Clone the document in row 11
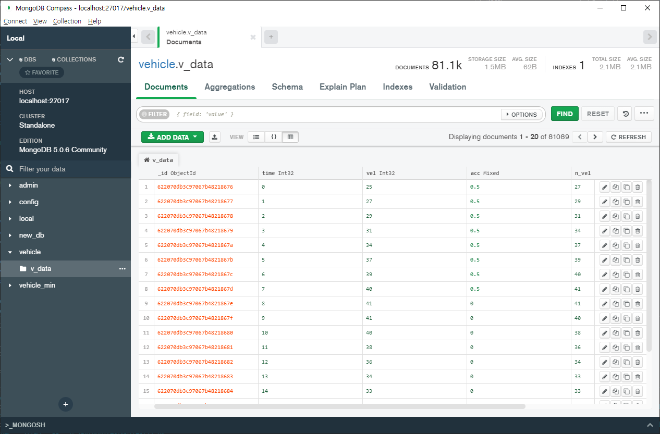 point(627,333)
